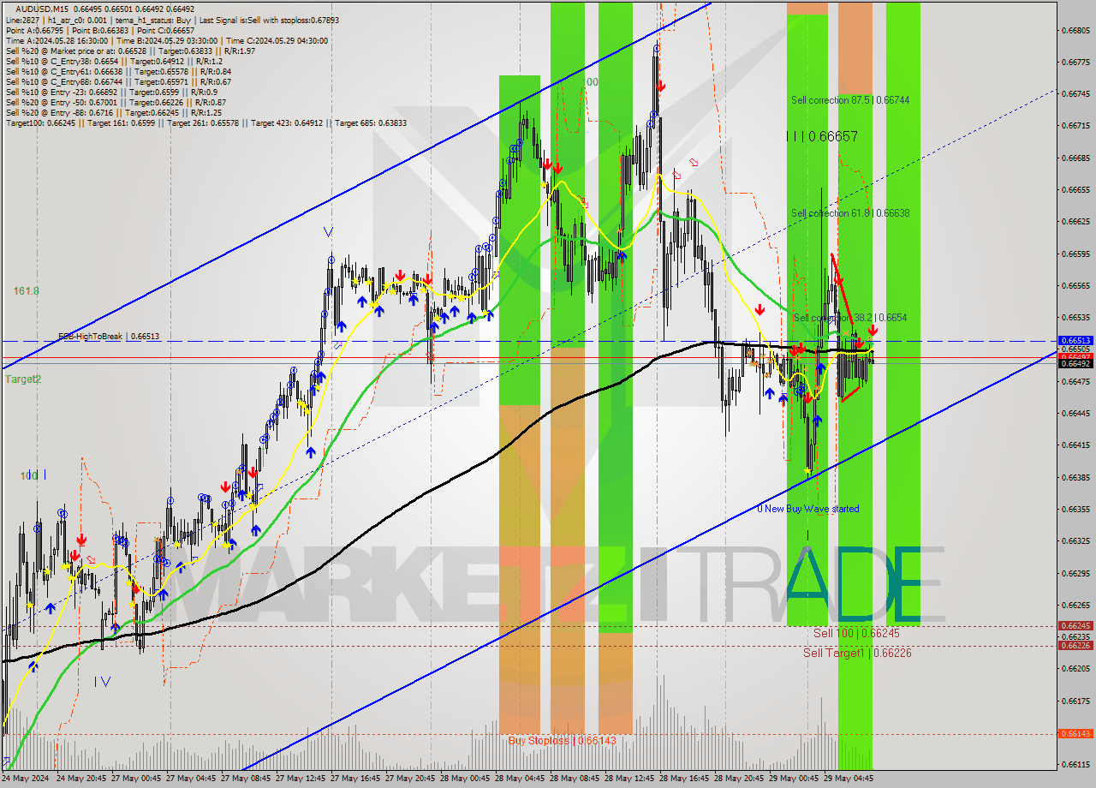Click the red '0.66245' price tag on axis
Viewport: 1096px width, 788px height.
[x=1075, y=626]
